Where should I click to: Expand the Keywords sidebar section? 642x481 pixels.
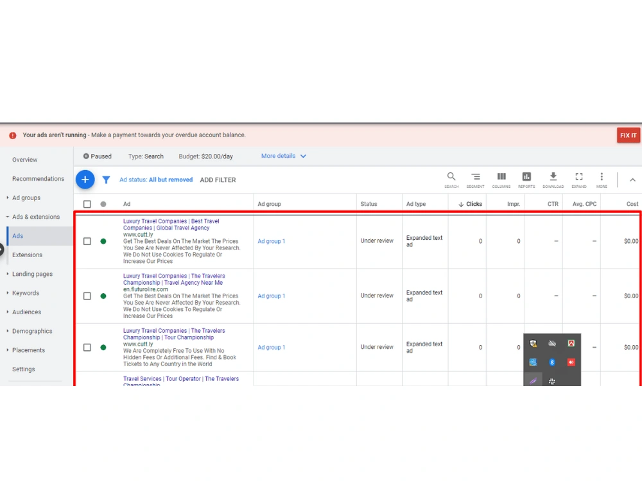(8, 293)
